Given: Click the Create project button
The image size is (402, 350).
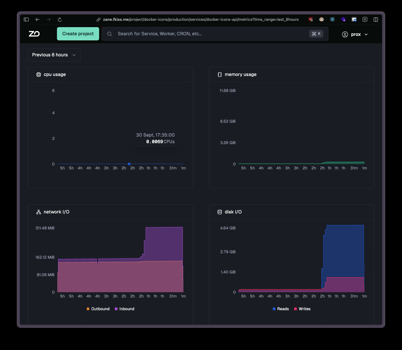Looking at the screenshot, I should 78,34.
